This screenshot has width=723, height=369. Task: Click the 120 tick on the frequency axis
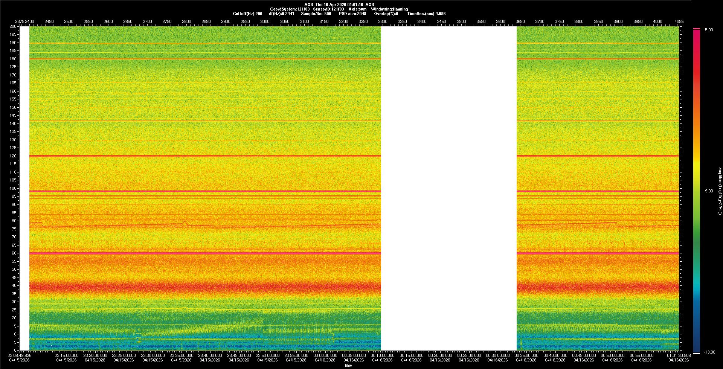[x=13, y=156]
